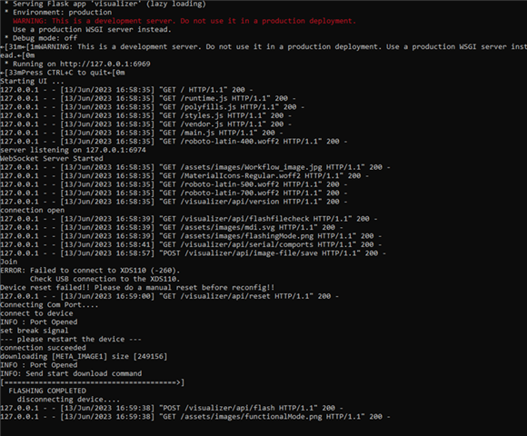Click the flashing progress bar
The image size is (527, 436).
[x=93, y=382]
